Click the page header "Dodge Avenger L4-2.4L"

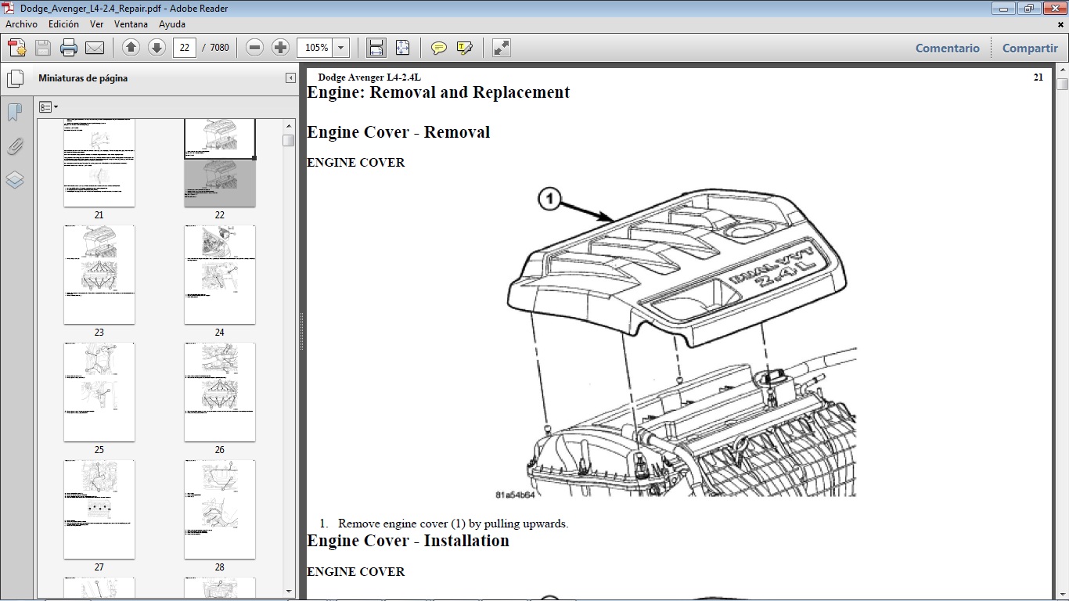click(x=369, y=77)
